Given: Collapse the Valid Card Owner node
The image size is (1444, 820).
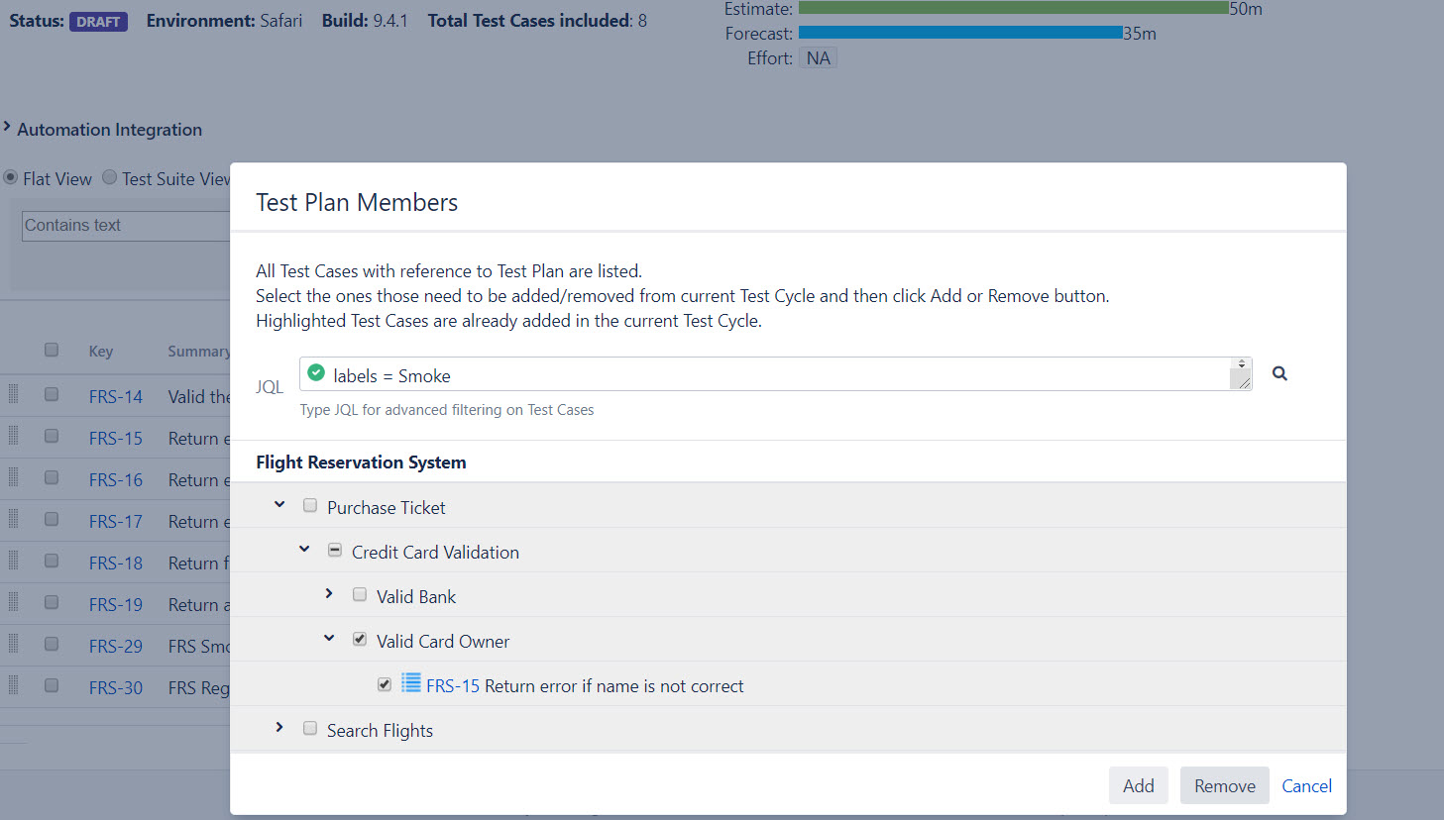Looking at the screenshot, I should pyautogui.click(x=329, y=639).
